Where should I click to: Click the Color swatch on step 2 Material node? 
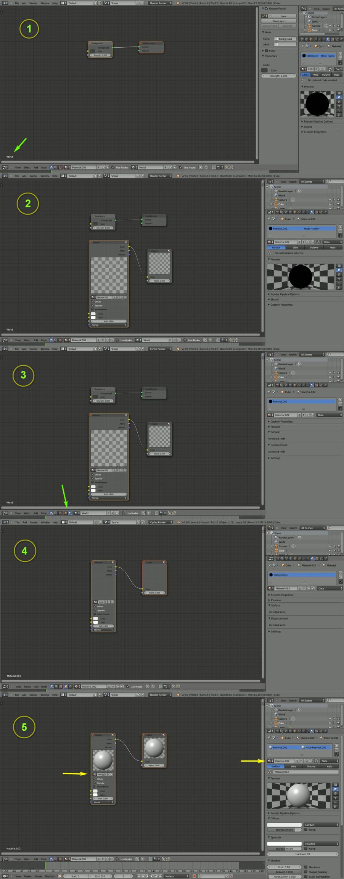pos(93,314)
